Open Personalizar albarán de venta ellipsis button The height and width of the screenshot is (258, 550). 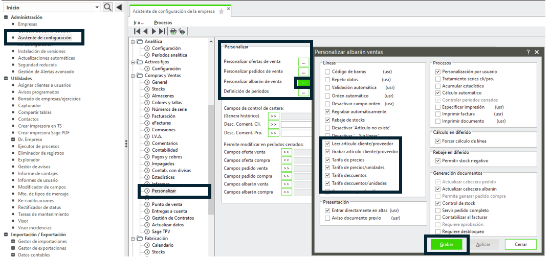pos(303,82)
